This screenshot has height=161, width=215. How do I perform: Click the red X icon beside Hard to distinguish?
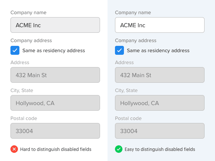[14, 149]
